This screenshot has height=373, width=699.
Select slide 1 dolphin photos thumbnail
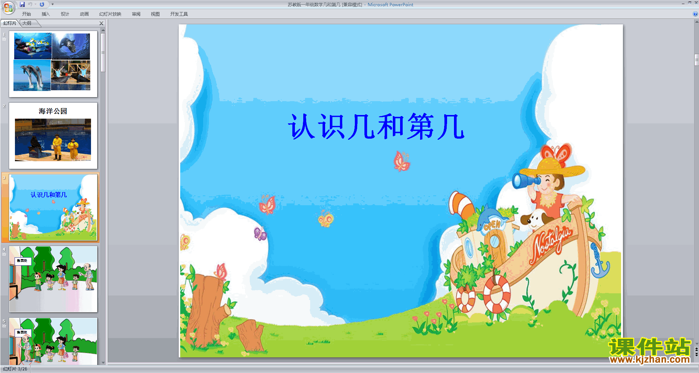click(53, 64)
